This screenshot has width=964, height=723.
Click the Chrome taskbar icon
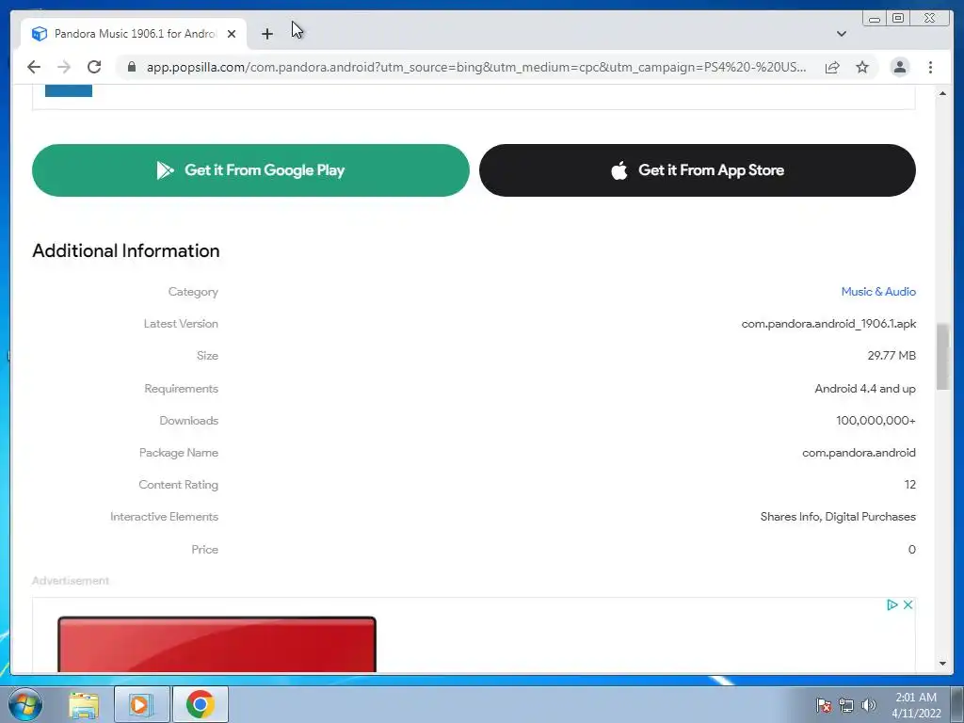[201, 705]
